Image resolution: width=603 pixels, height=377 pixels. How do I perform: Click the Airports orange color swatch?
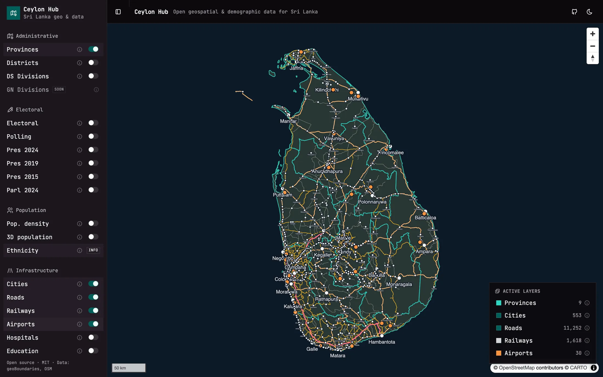(x=499, y=353)
